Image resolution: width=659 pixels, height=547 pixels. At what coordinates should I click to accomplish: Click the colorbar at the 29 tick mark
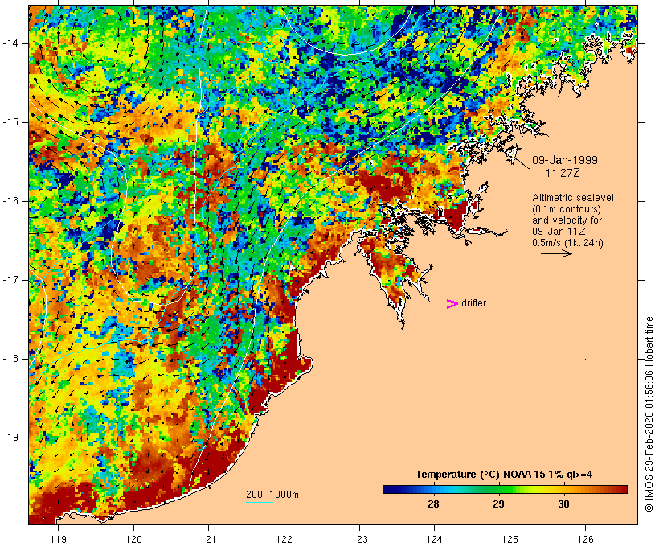coord(498,489)
